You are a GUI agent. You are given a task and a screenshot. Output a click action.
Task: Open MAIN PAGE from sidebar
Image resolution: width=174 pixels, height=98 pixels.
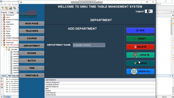click(32, 24)
